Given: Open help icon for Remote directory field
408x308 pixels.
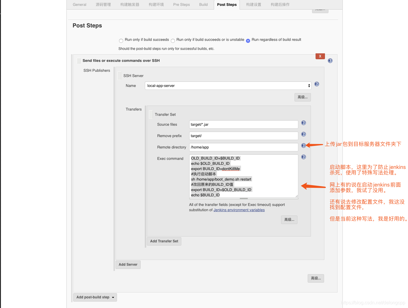Looking at the screenshot, I should point(303,146).
